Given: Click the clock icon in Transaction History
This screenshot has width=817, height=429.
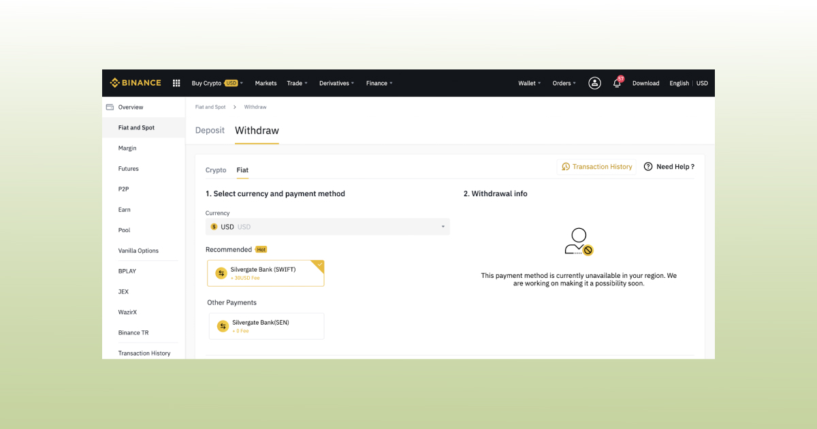Looking at the screenshot, I should coord(566,166).
